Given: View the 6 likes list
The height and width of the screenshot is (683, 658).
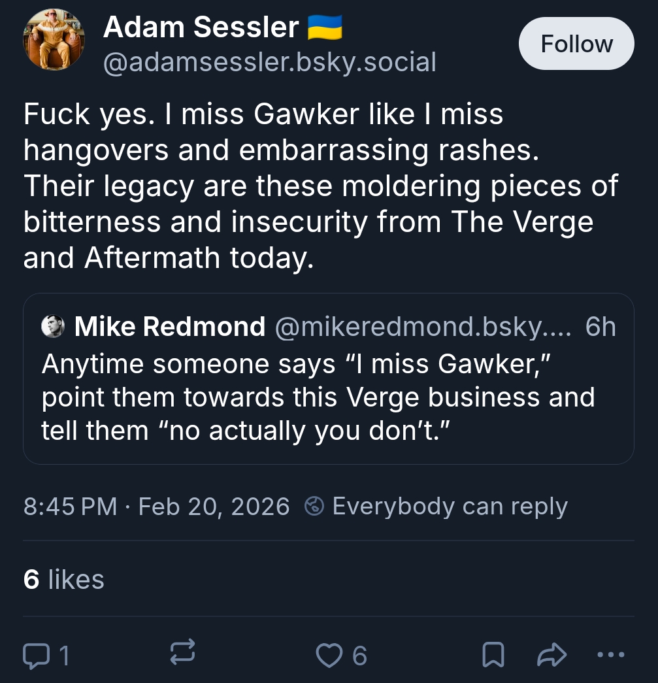Looking at the screenshot, I should [x=63, y=579].
